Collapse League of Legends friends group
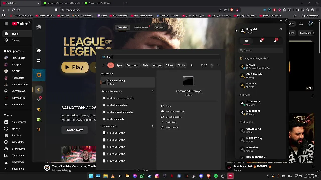321x180 pixels. (254, 58)
